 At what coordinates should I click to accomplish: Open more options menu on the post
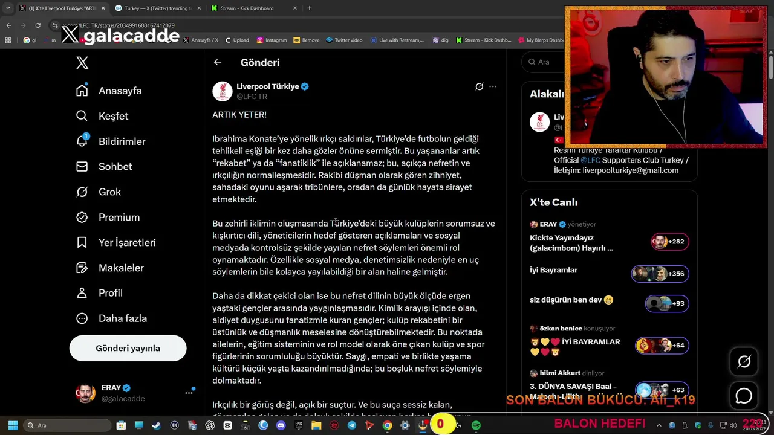[493, 86]
